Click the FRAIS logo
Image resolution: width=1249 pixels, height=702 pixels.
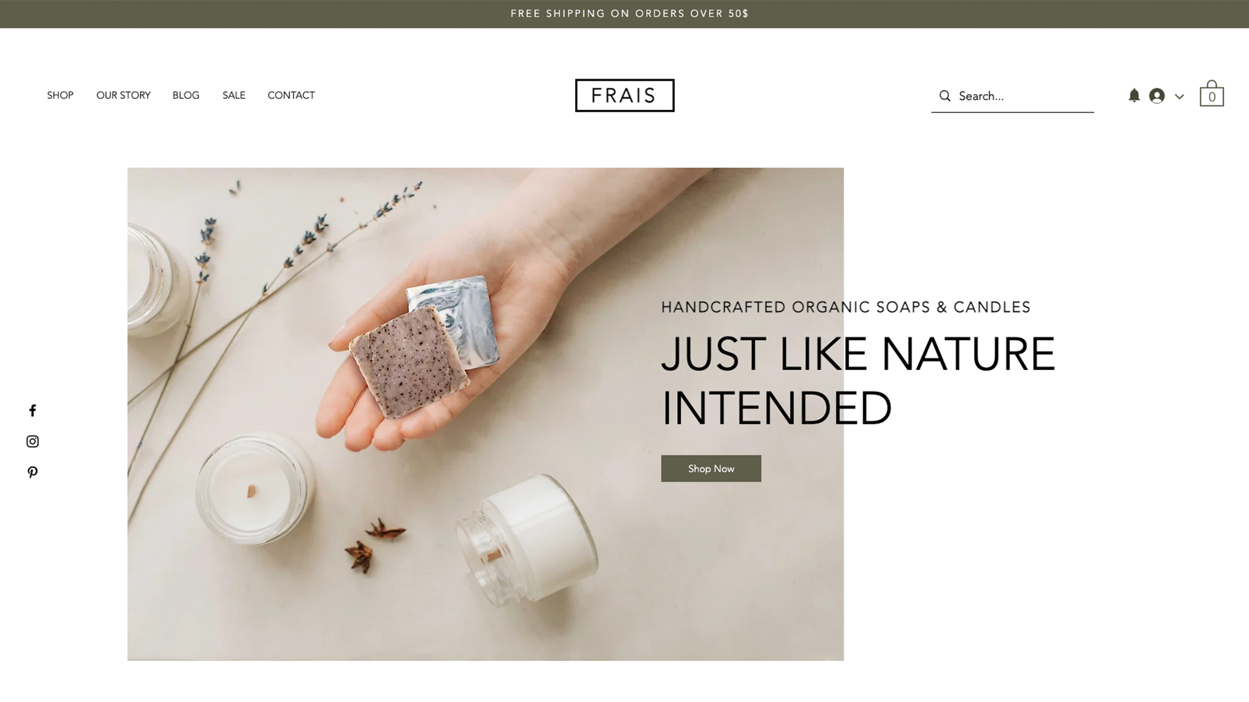(624, 96)
